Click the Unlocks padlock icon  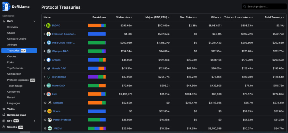point(4,127)
